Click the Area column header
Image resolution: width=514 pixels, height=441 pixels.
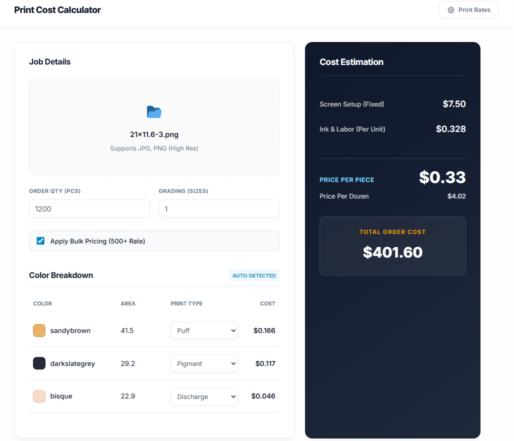[x=128, y=303]
